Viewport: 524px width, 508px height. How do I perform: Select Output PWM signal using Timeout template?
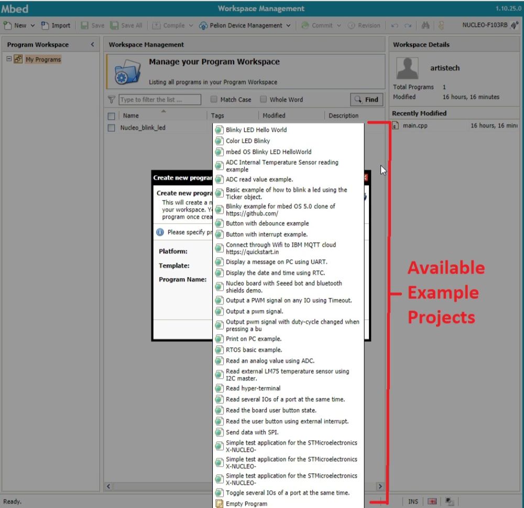pos(288,300)
